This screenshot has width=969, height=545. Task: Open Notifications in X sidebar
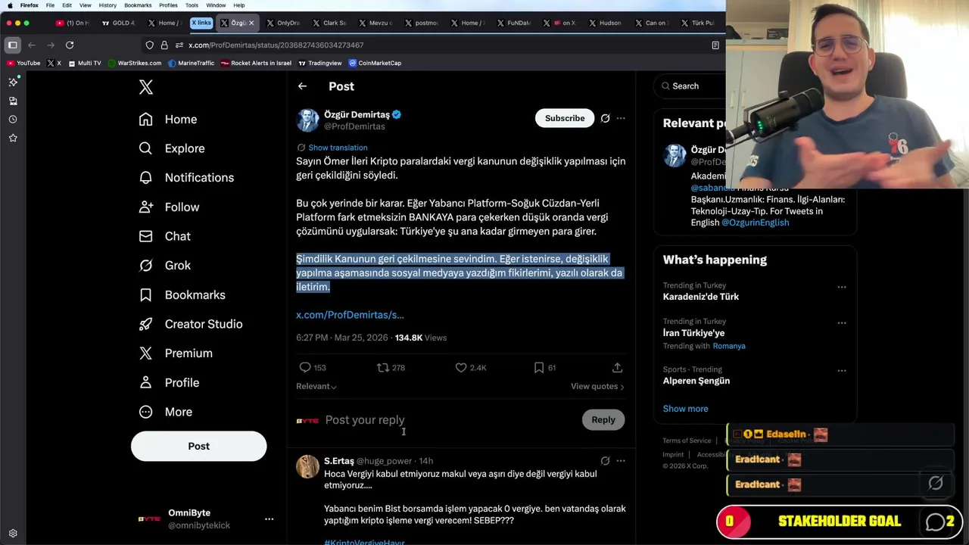pos(186,178)
